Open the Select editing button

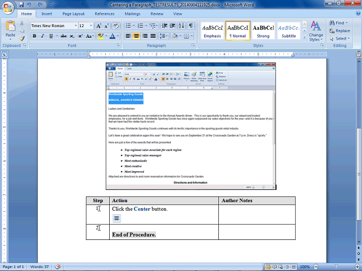pos(340,38)
